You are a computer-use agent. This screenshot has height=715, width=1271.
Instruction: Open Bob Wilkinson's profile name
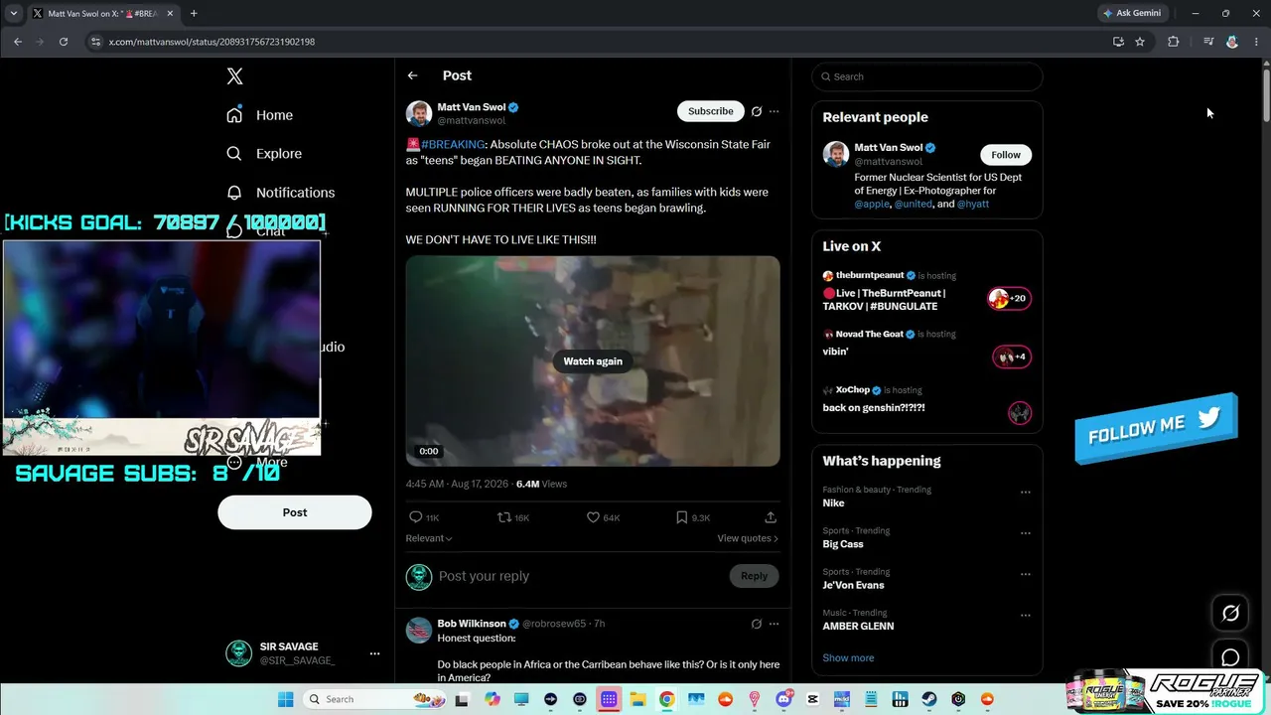(x=472, y=624)
